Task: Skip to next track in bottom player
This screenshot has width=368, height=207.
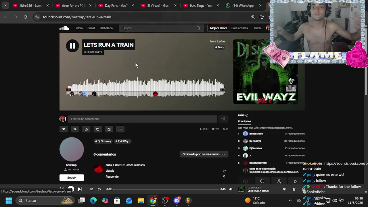Action: 80,189
